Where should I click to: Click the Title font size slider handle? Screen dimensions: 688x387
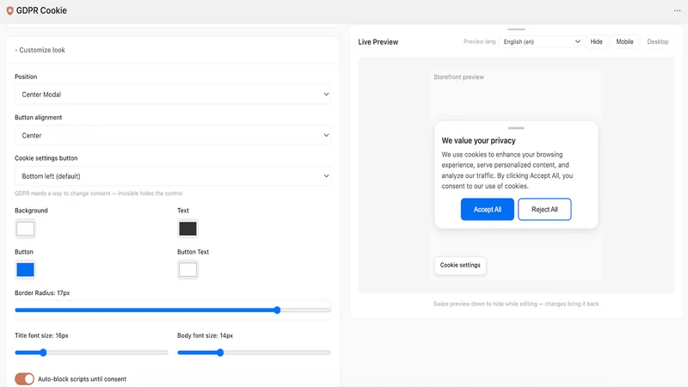coord(43,353)
